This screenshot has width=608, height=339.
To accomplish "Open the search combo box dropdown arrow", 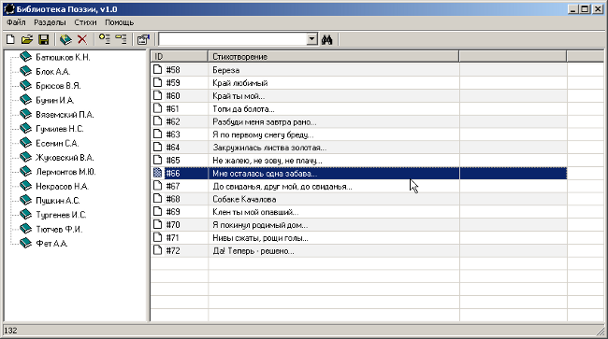I will pos(311,39).
